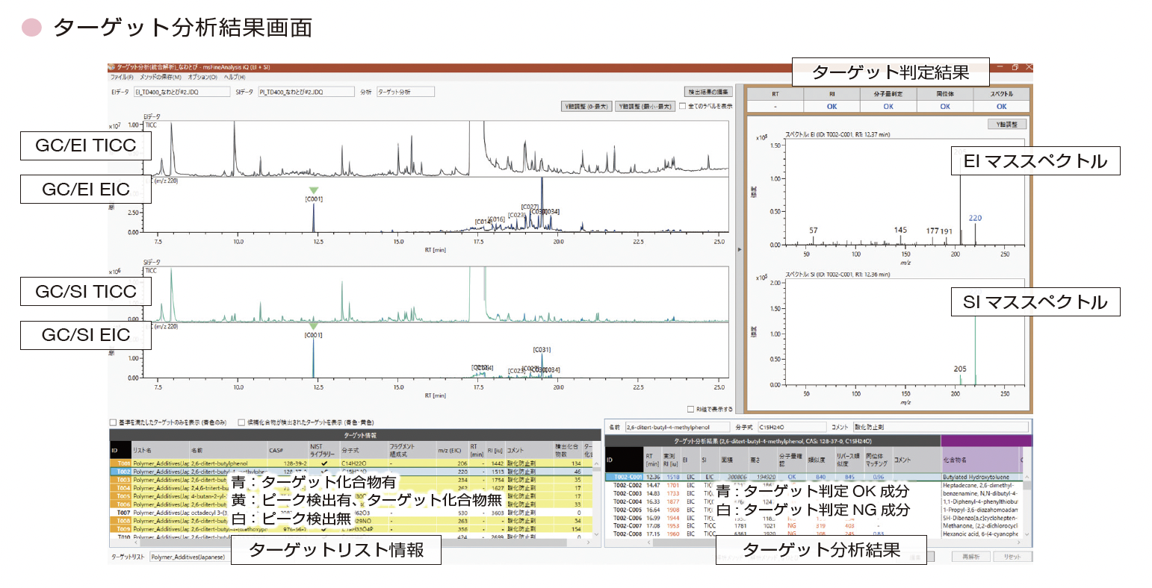The height and width of the screenshot is (588, 1152).
Task: Click 名前 field with 2,6-ditert-butyl-4-methylphenol
Action: [x=677, y=428]
